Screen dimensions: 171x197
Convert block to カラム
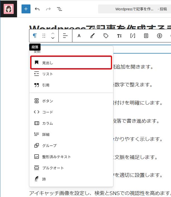(x=71, y=123)
